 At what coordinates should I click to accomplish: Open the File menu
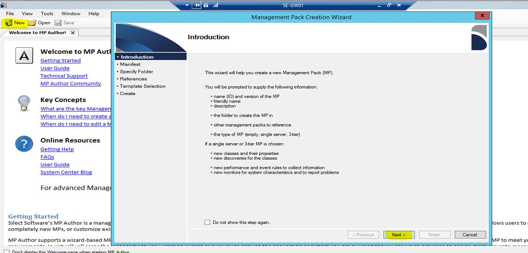(10, 13)
